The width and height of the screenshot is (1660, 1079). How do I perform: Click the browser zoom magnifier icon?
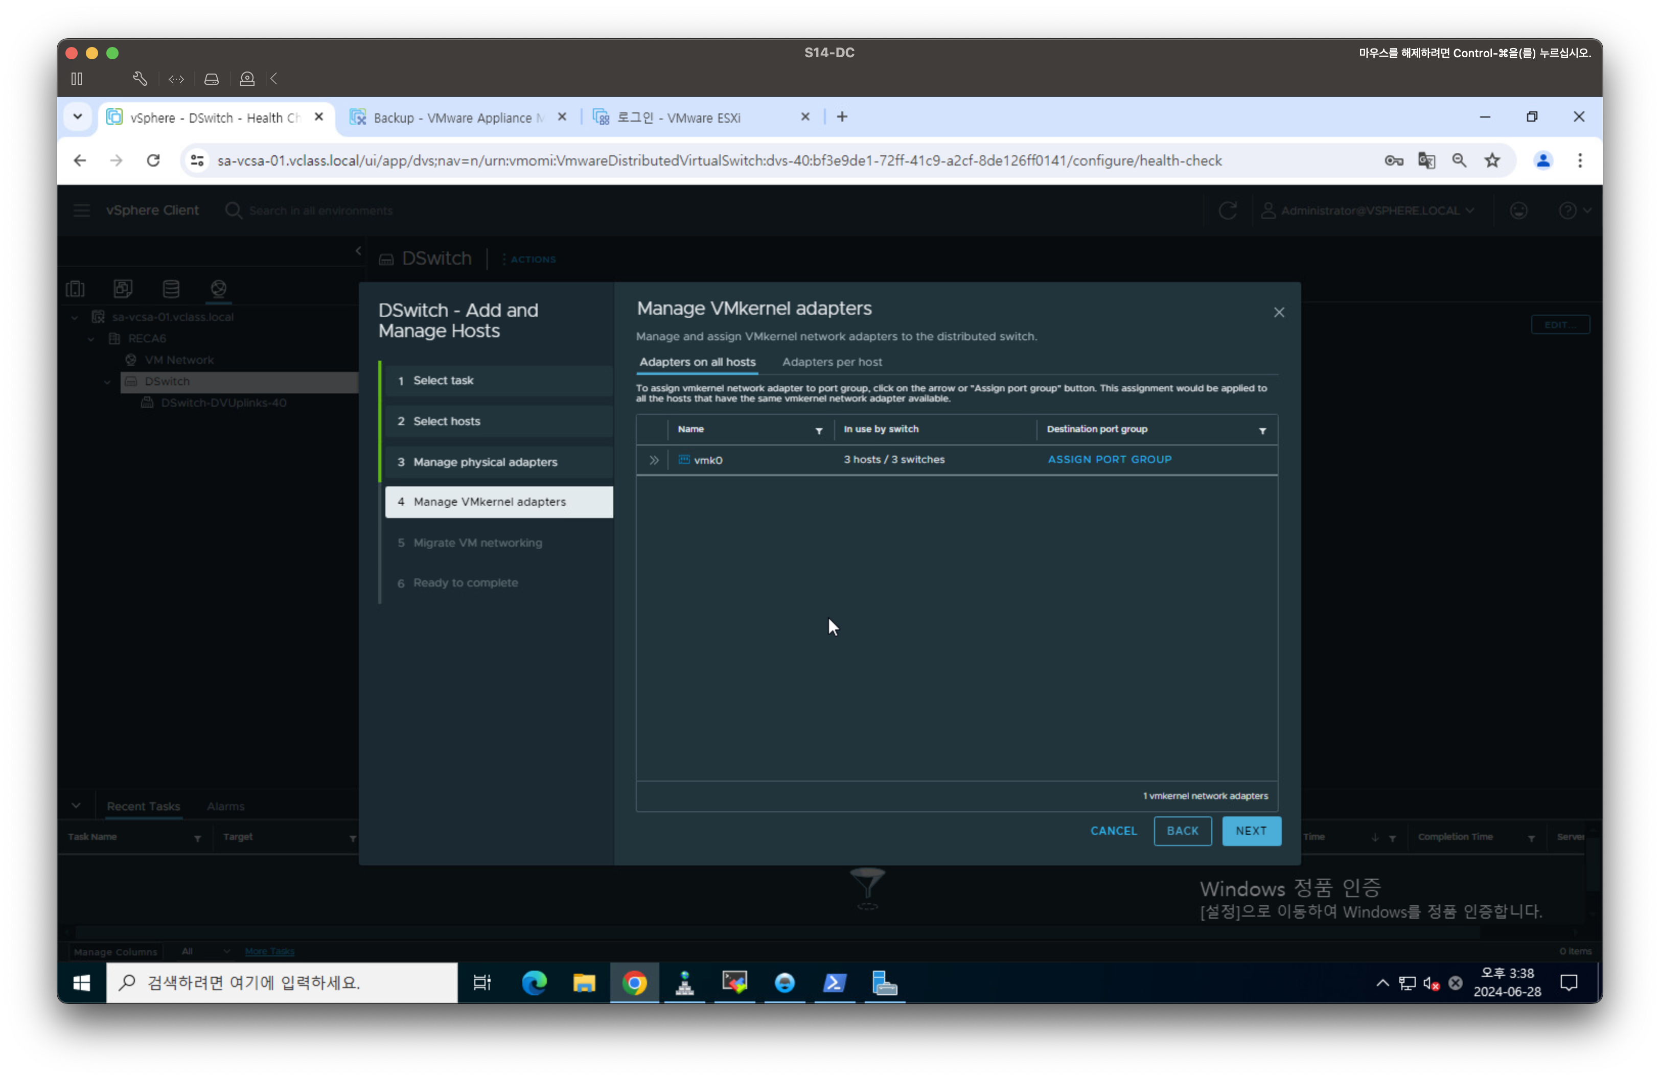coord(1459,161)
